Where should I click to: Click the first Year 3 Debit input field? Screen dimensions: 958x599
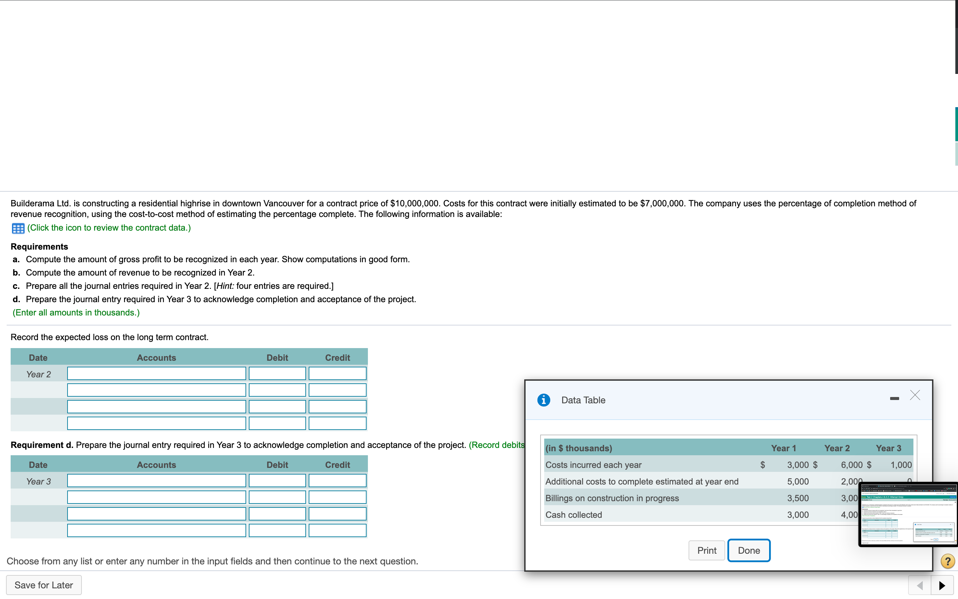[x=277, y=481]
